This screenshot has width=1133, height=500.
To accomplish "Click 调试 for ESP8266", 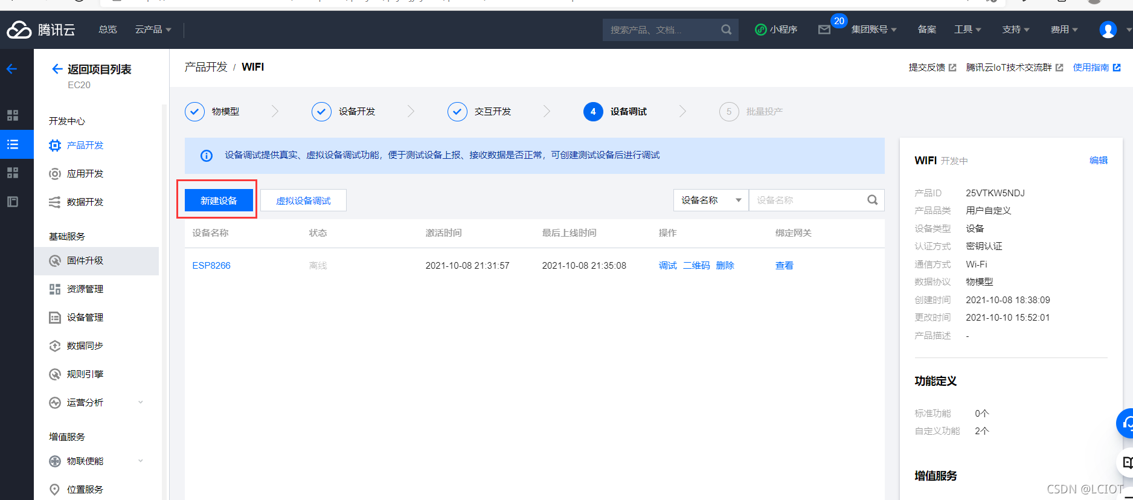I will tap(667, 266).
